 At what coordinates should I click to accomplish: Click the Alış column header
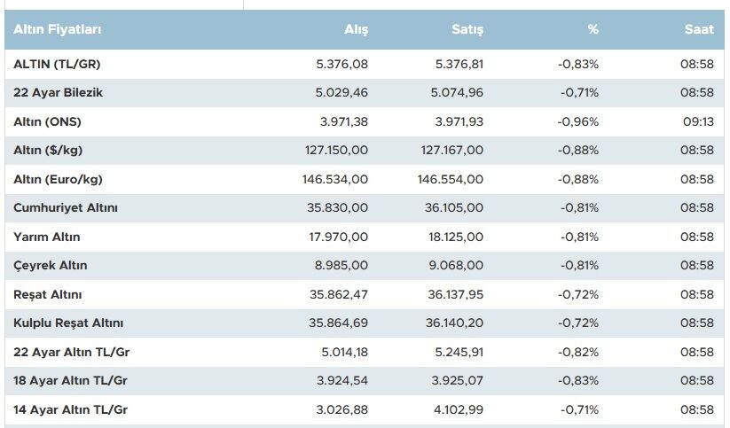coord(357,29)
